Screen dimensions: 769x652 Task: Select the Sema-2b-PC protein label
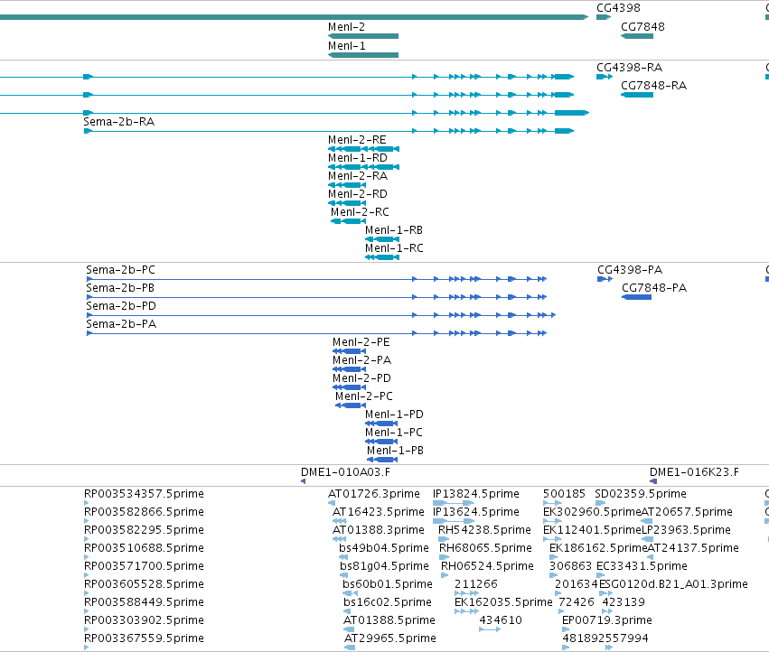(x=121, y=270)
